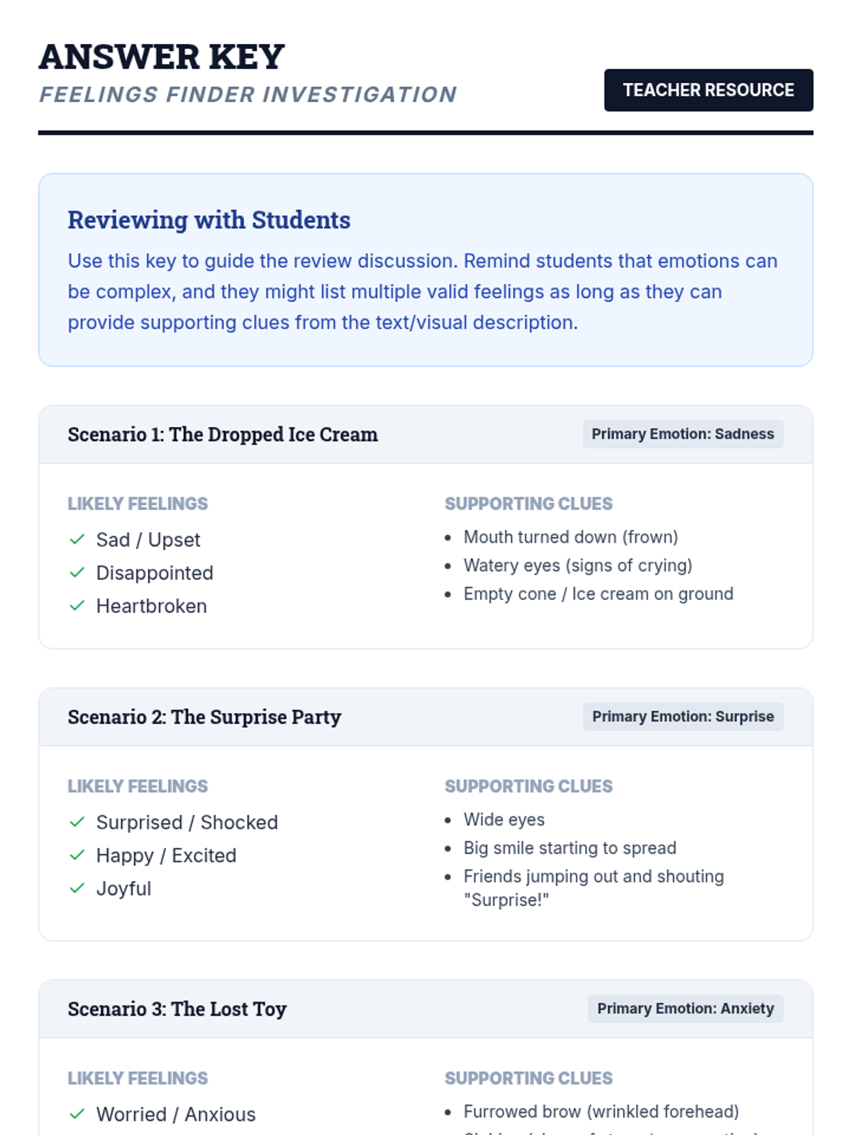Select the Primary Emotion: Sadness tag
Viewport: 851px width, 1135px height.
point(682,434)
